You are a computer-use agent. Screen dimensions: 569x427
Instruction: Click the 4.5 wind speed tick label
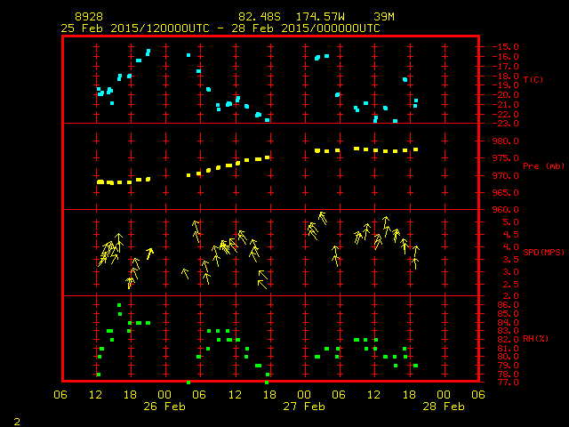coord(510,235)
